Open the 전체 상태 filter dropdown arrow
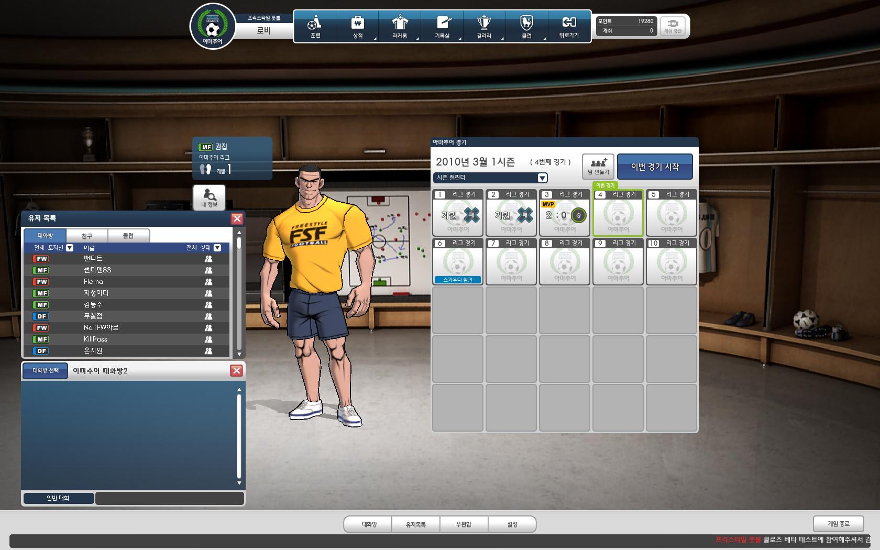Viewport: 880px width, 550px height. pos(217,248)
